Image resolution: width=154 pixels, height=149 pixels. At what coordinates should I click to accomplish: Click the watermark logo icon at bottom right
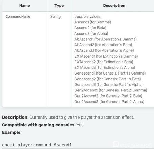pyautogui.click(x=115, y=144)
